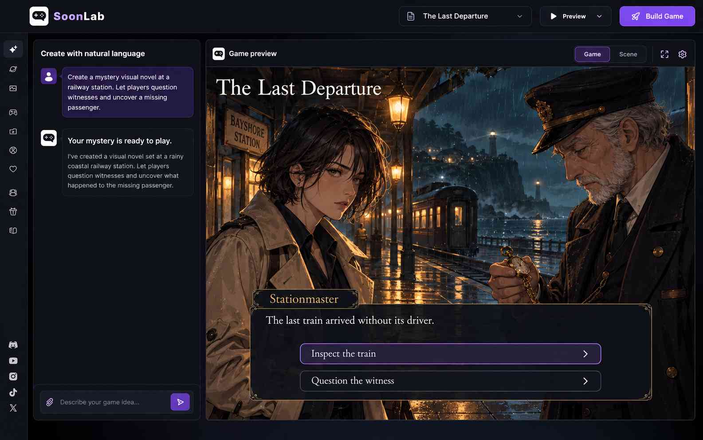Viewport: 703px width, 440px height.
Task: Click the paperclip attach icon
Action: tap(50, 402)
